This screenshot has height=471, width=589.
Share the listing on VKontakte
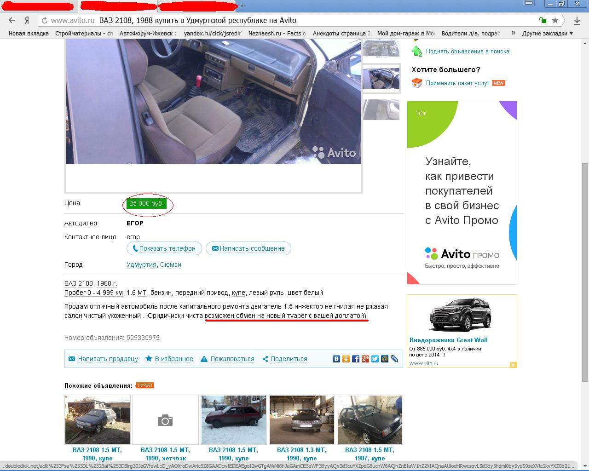click(336, 359)
